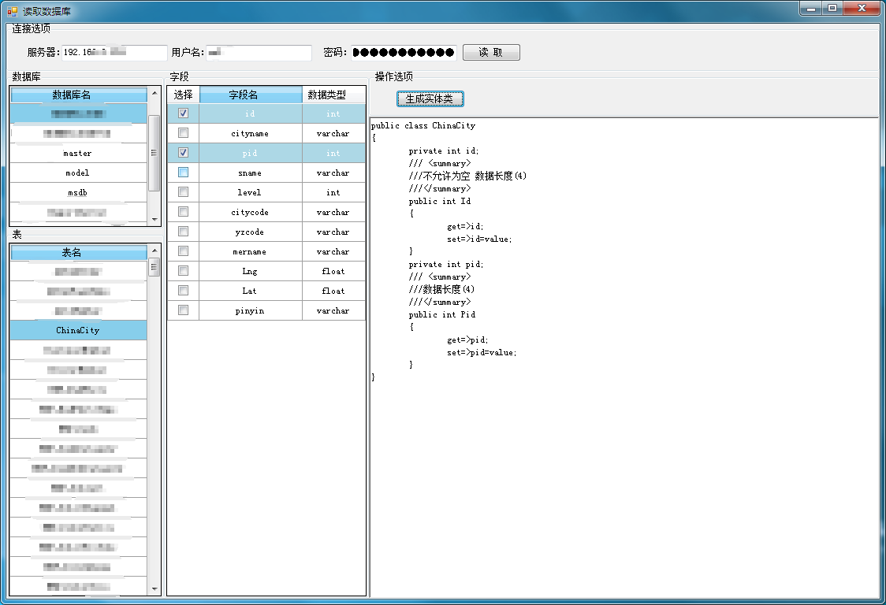Check the mername field checkbox
886x605 pixels.
click(183, 251)
